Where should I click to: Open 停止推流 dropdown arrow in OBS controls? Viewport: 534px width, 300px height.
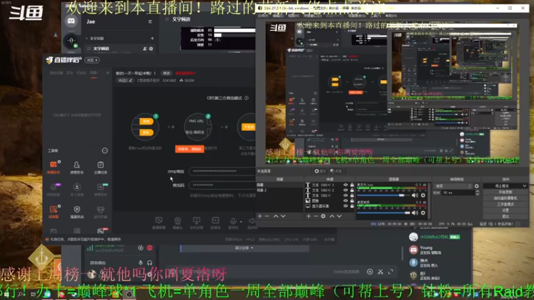(x=525, y=186)
